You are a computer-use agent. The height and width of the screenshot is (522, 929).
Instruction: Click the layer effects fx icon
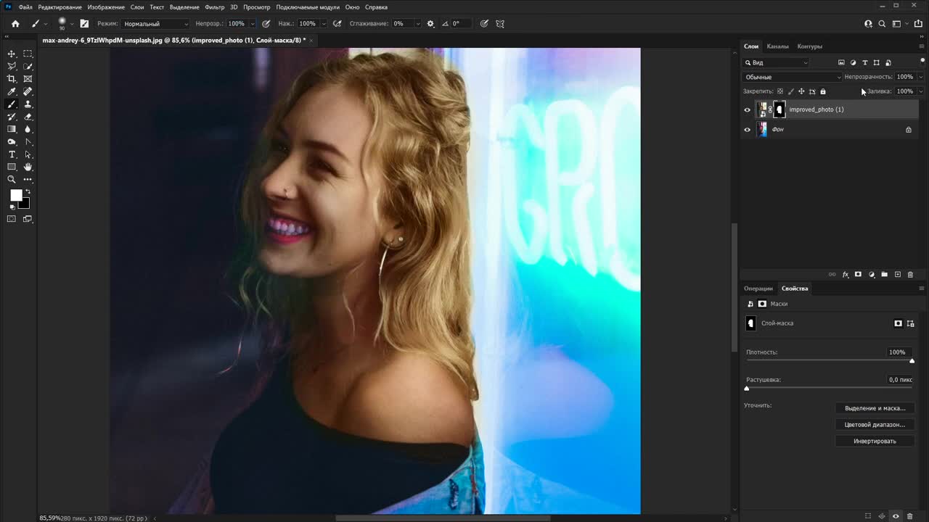click(846, 275)
